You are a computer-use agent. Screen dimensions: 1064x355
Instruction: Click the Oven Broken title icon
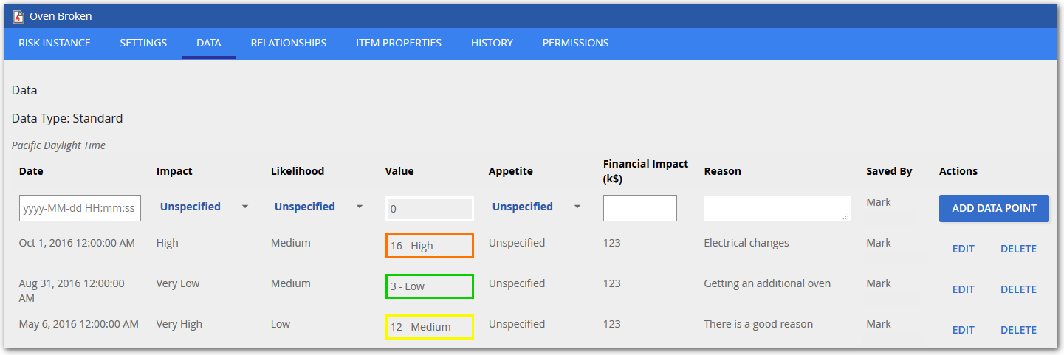click(18, 16)
